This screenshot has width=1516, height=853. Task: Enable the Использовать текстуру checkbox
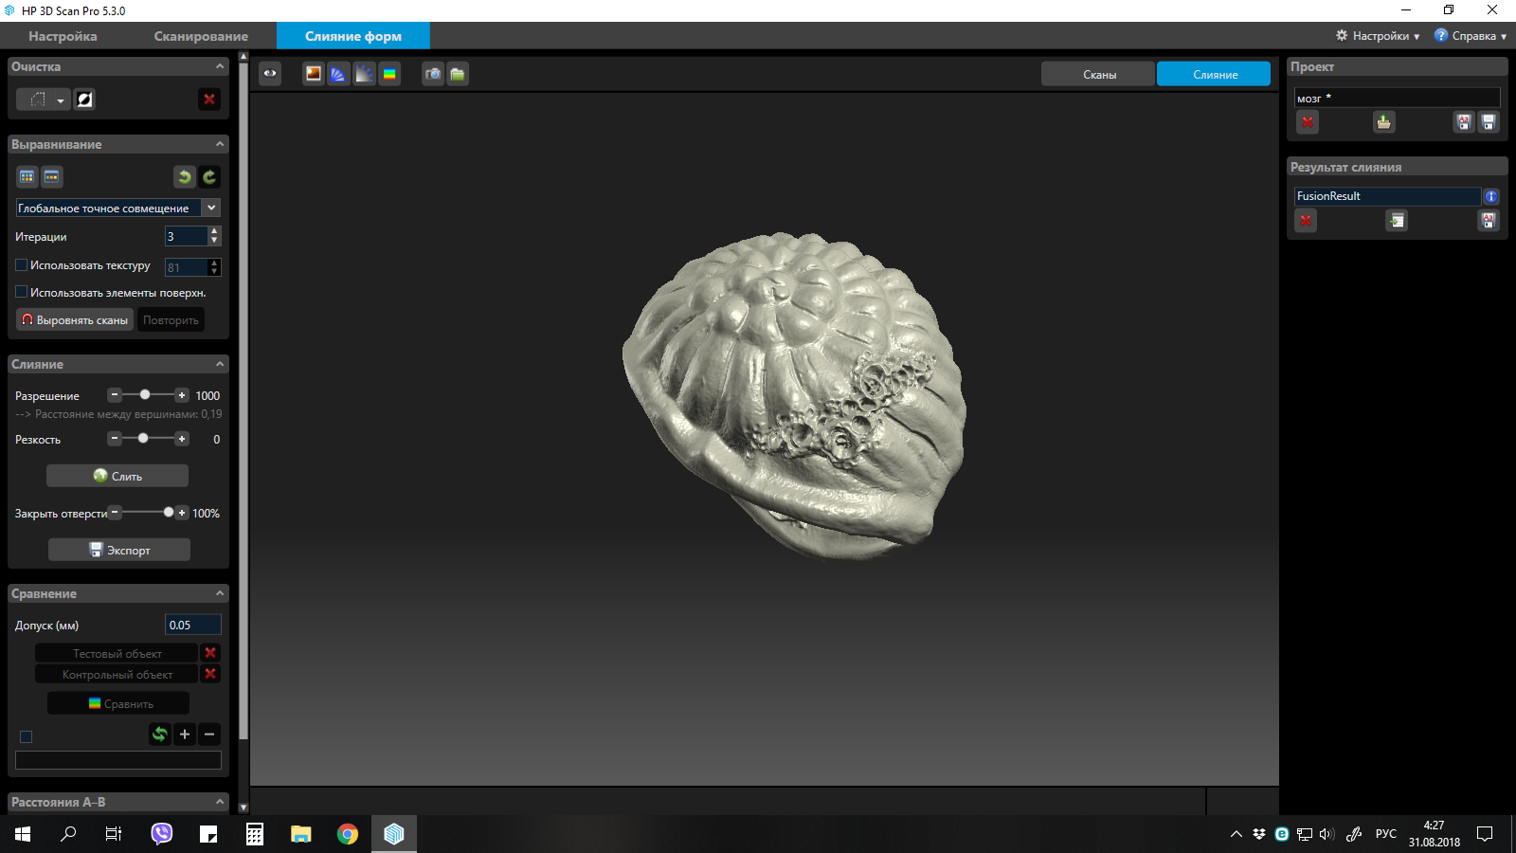(x=22, y=265)
